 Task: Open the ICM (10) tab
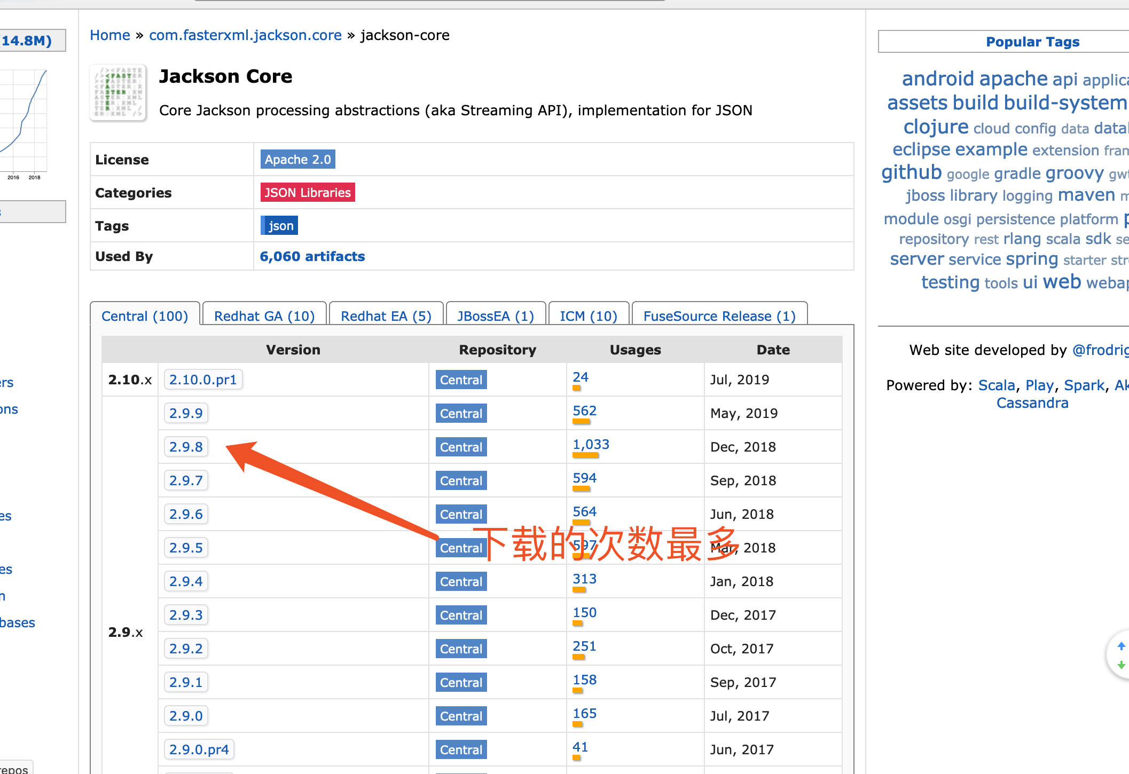pos(589,316)
